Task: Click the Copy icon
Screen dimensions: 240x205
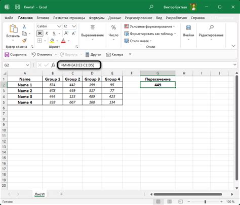Action: 24,33
